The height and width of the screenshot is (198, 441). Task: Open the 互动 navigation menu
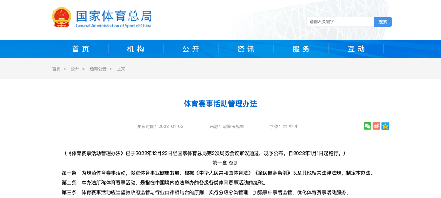pos(356,49)
